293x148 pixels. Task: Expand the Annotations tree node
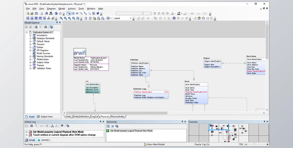[30, 35]
